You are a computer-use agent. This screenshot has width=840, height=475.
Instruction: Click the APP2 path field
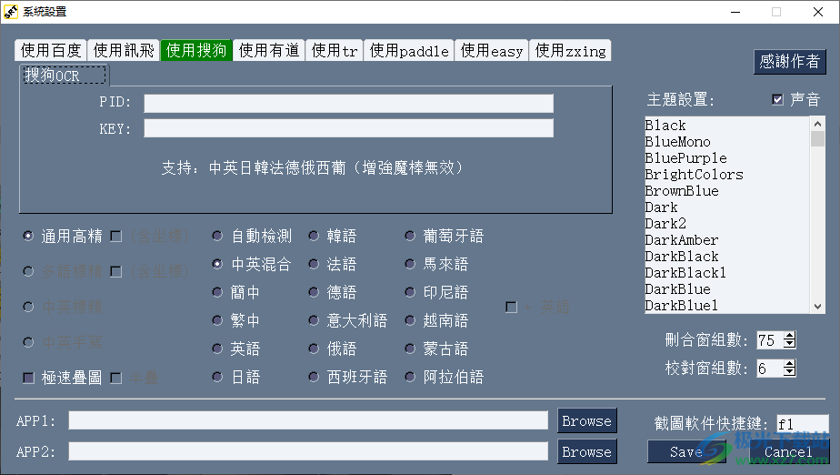pyautogui.click(x=308, y=451)
